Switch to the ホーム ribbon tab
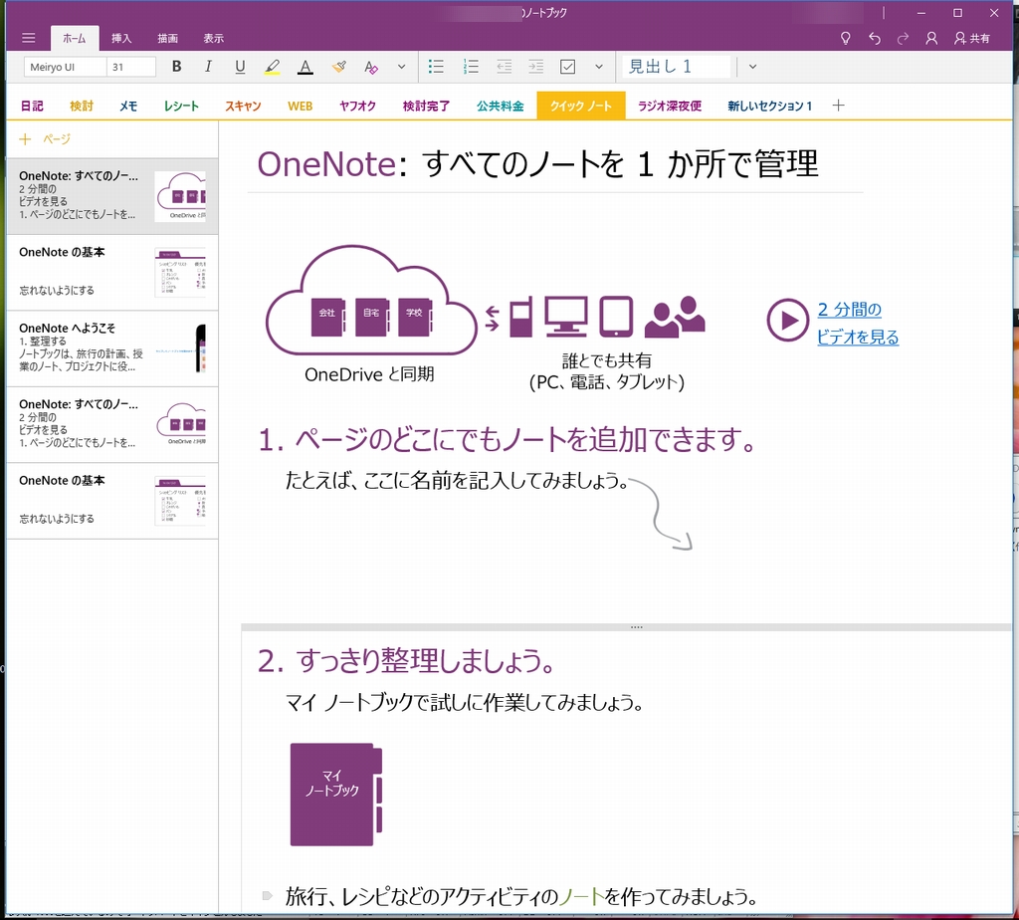The image size is (1019, 920). pos(74,39)
